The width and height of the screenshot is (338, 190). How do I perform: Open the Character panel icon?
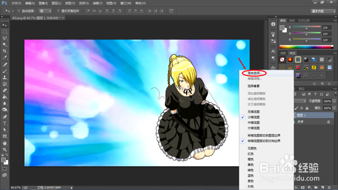(x=273, y=51)
